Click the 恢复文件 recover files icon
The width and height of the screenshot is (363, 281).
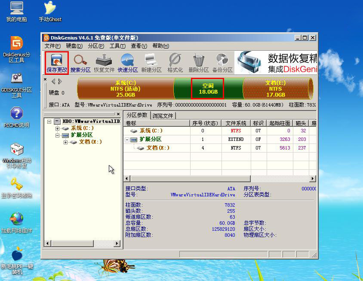(104, 63)
